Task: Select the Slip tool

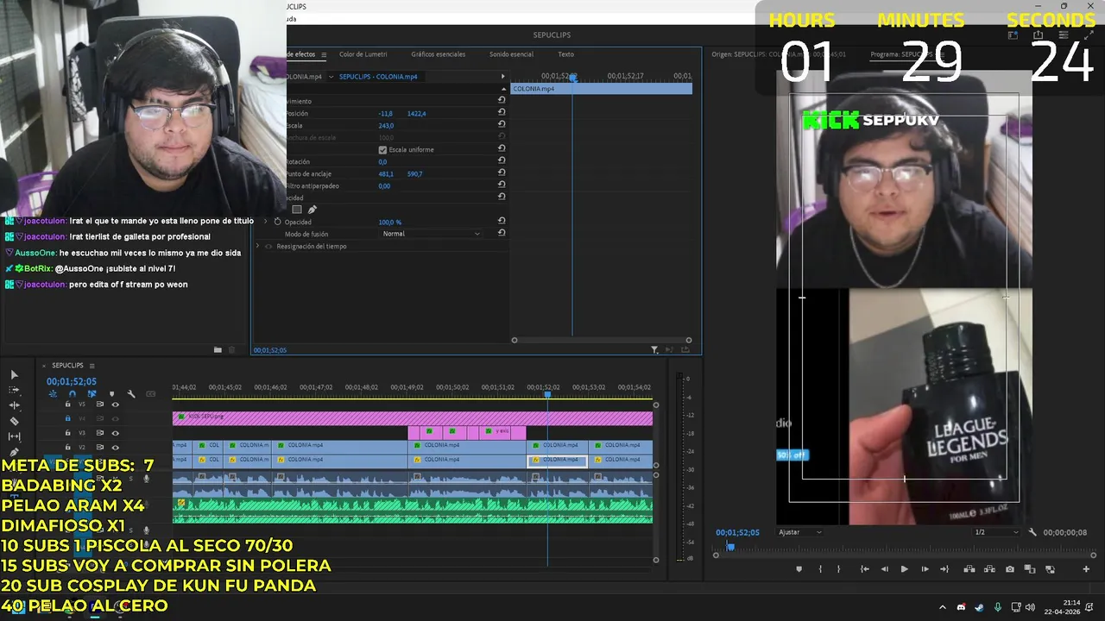Action: click(14, 436)
